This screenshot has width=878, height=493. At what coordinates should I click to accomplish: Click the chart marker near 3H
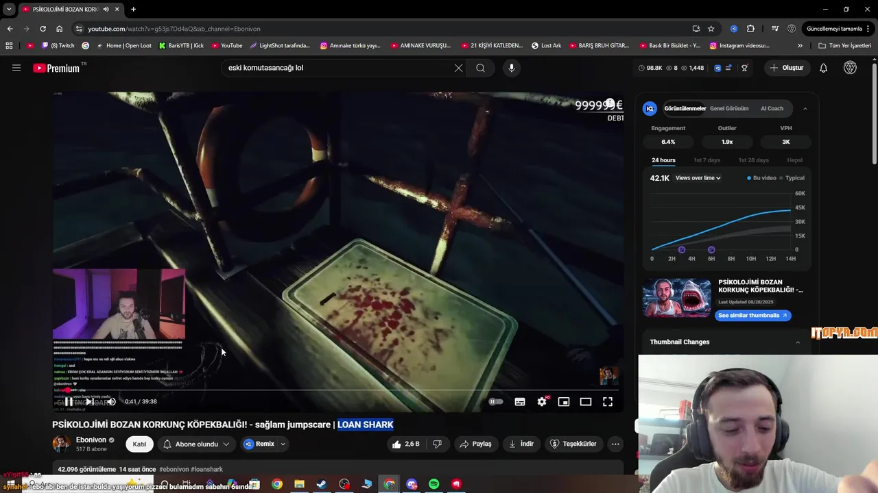pyautogui.click(x=682, y=250)
